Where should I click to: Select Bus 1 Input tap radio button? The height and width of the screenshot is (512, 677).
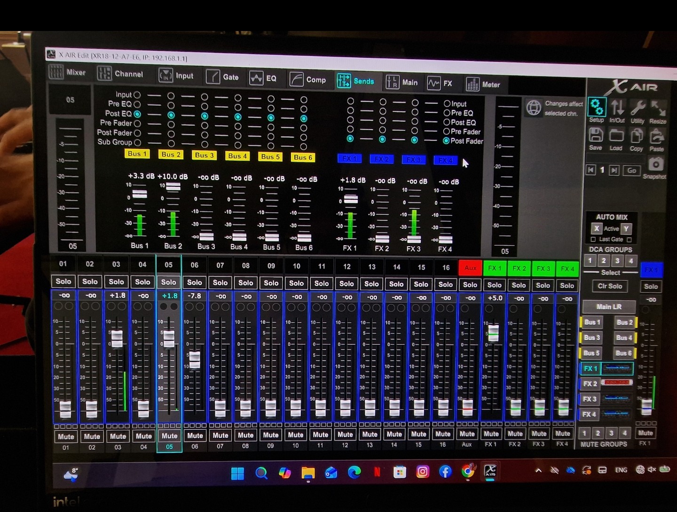point(137,95)
